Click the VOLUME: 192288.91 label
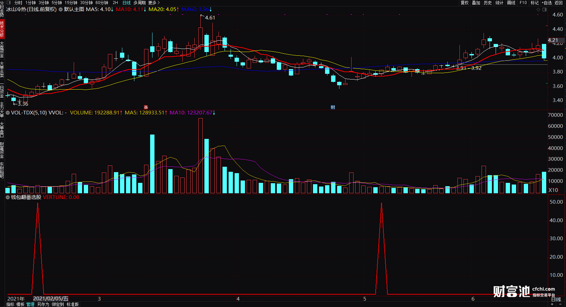The height and width of the screenshot is (307, 566). click(96, 113)
